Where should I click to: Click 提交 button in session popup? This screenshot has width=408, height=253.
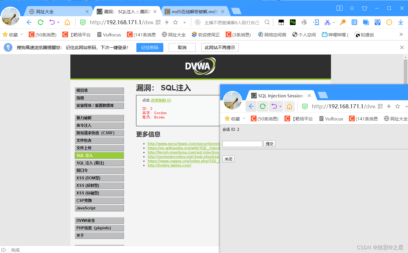click(269, 144)
